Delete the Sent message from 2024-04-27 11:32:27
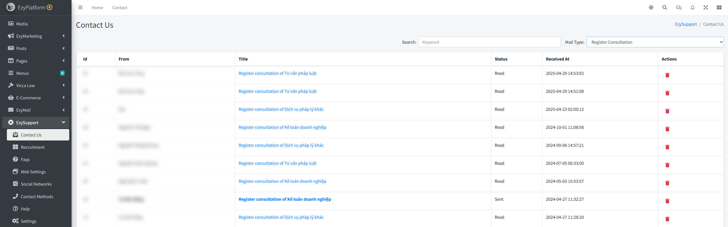Viewport: 728px width, 227px height. pos(667,201)
